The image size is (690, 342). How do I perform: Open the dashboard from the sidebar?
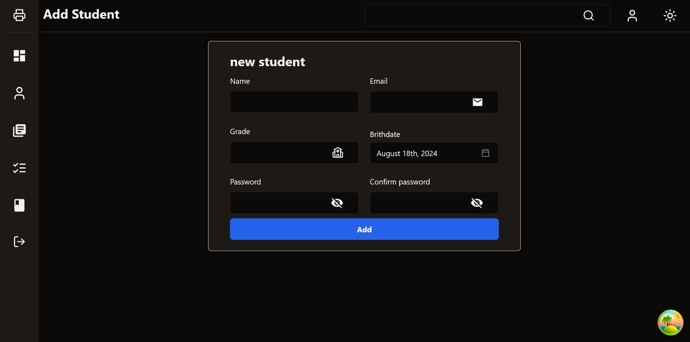click(19, 56)
